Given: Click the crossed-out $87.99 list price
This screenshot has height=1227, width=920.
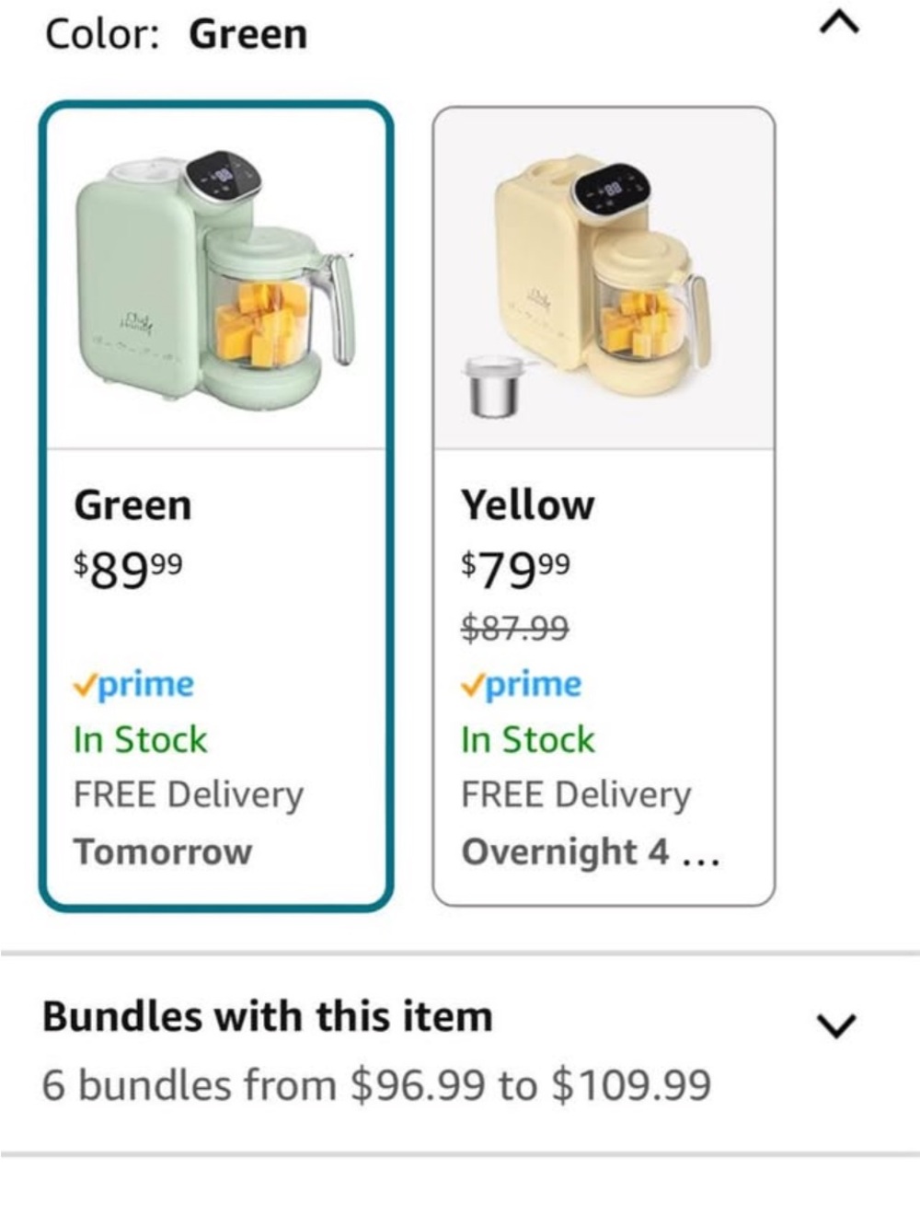Looking at the screenshot, I should coord(515,629).
